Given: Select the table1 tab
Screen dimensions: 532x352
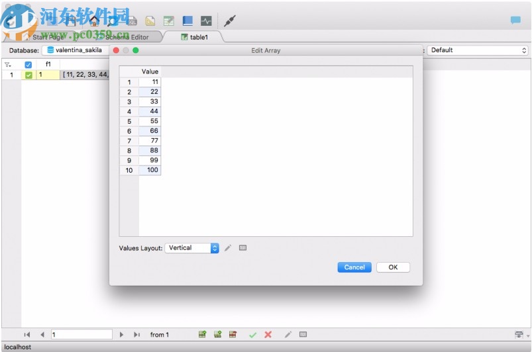Looking at the screenshot, I should (x=194, y=37).
